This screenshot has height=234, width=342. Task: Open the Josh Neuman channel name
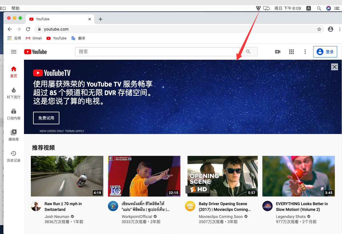pos(57,217)
